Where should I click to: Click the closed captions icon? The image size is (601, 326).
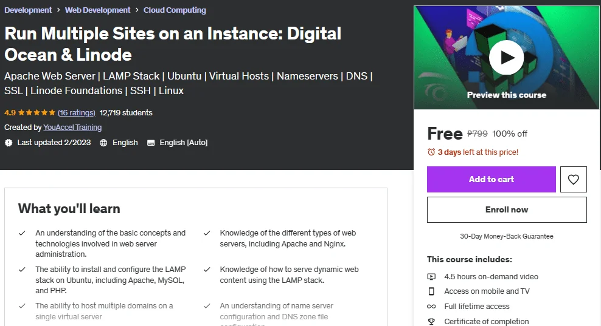151,143
